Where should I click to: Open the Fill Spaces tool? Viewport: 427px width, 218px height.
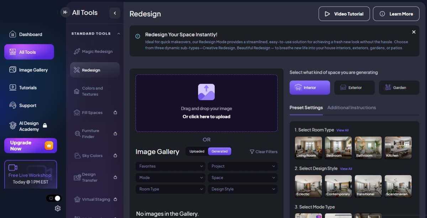[x=95, y=113]
